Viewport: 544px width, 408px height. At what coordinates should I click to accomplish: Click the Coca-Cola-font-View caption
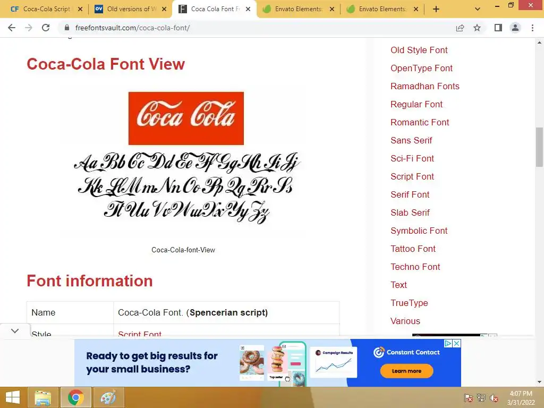click(x=183, y=250)
